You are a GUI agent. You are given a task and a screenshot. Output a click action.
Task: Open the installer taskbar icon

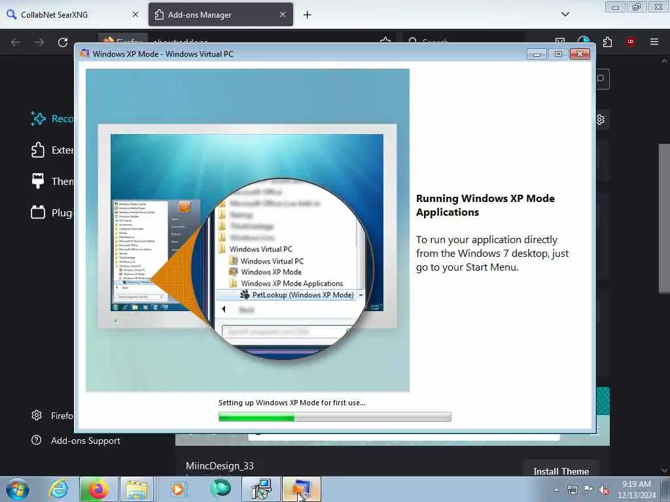tap(260, 489)
